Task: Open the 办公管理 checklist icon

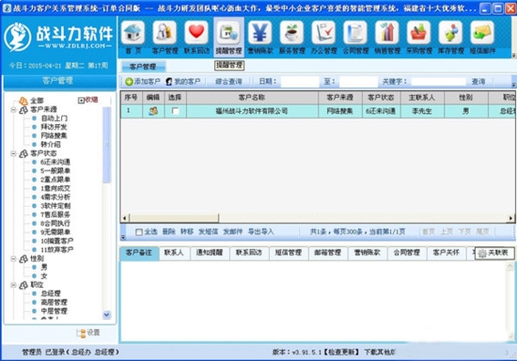Action: (323, 33)
